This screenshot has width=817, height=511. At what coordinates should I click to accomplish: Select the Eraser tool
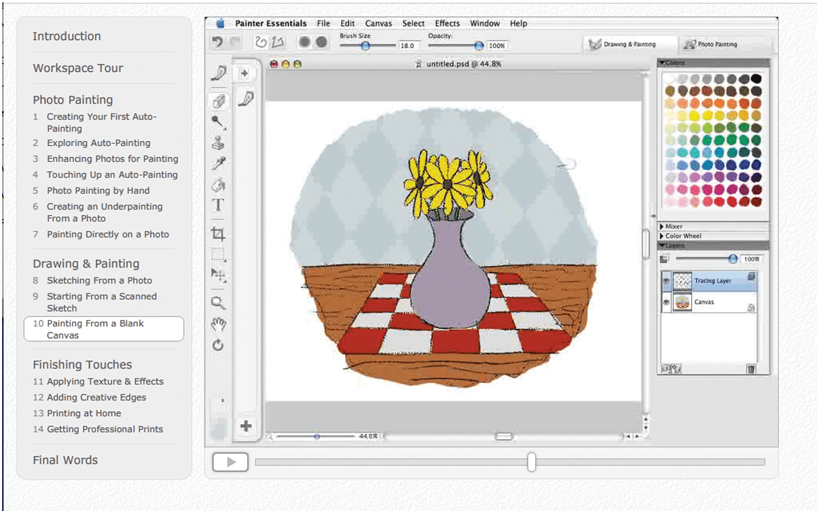219,102
